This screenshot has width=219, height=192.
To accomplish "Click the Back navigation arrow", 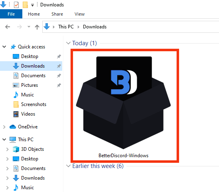I will [x=8, y=27].
